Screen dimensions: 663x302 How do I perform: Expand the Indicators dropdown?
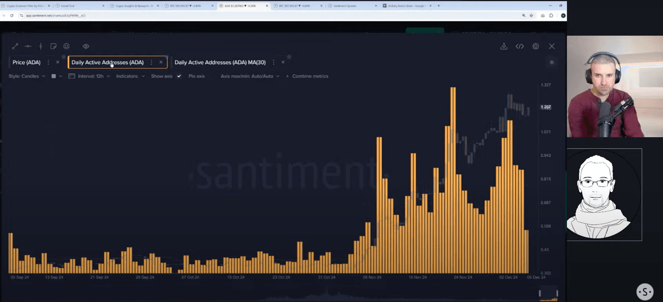tap(130, 76)
